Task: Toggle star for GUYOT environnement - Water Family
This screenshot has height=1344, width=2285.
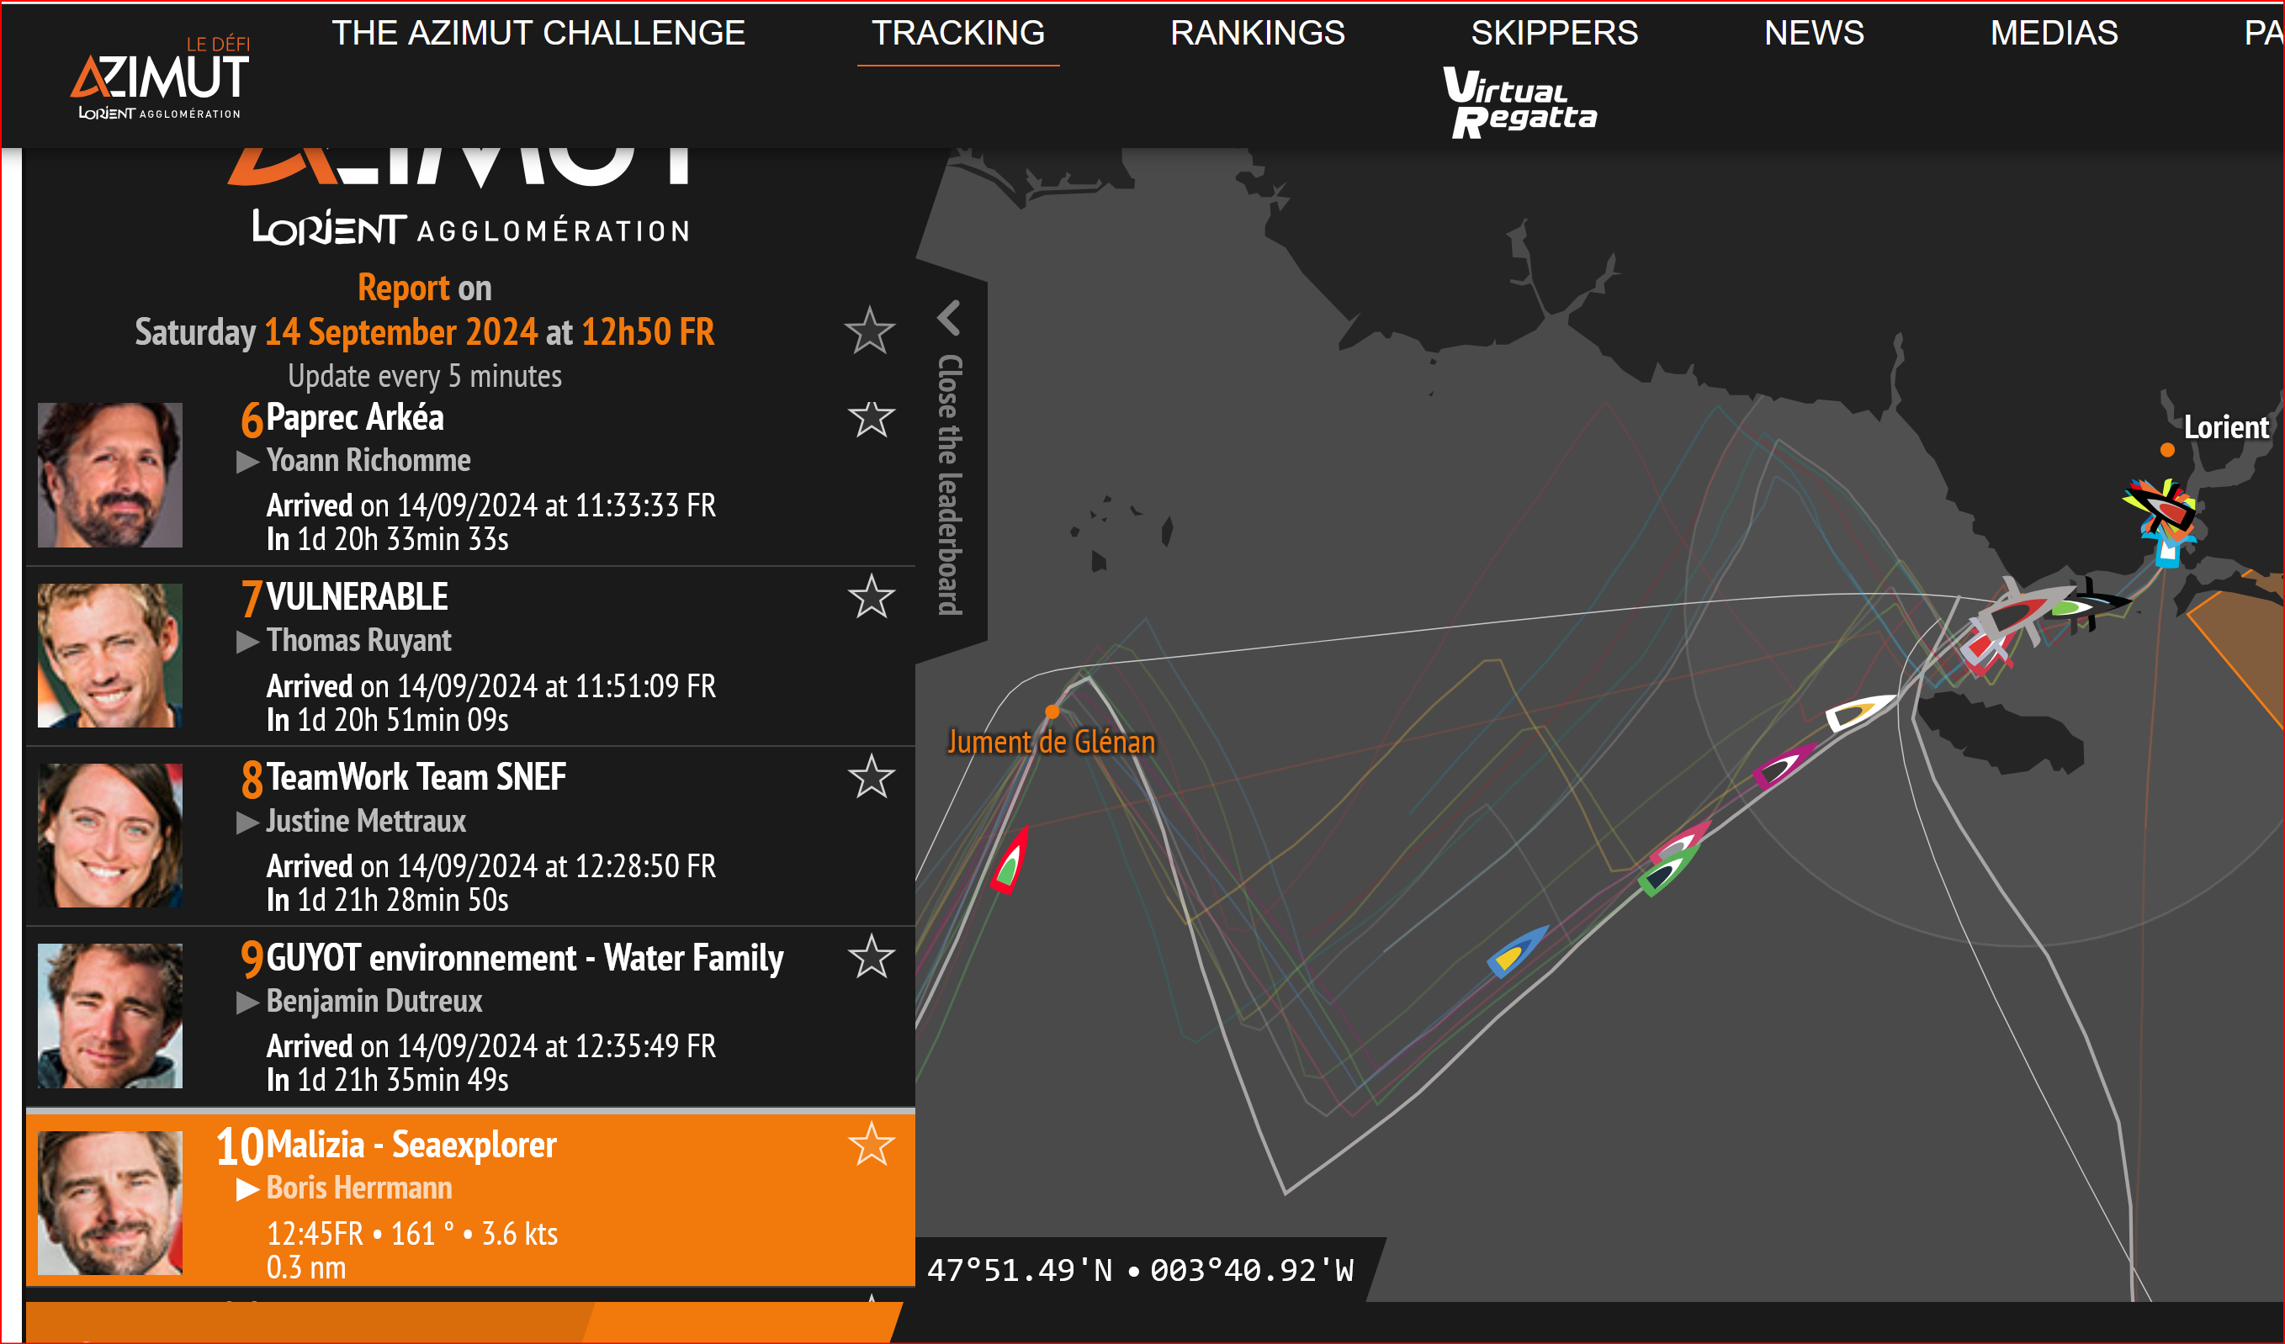Action: (x=872, y=957)
